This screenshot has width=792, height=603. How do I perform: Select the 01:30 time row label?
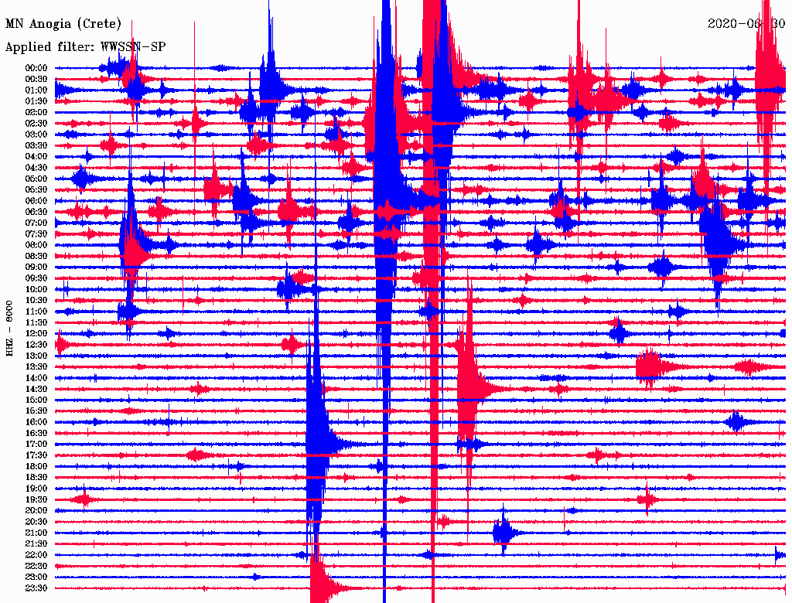(x=36, y=101)
